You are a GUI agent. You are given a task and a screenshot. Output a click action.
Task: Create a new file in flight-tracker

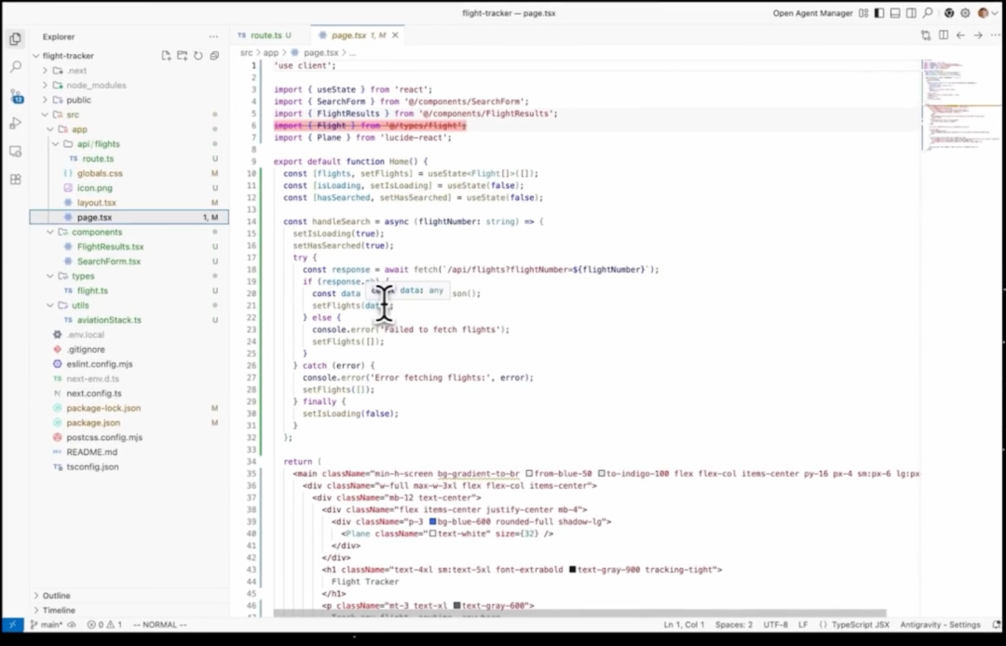(x=166, y=56)
